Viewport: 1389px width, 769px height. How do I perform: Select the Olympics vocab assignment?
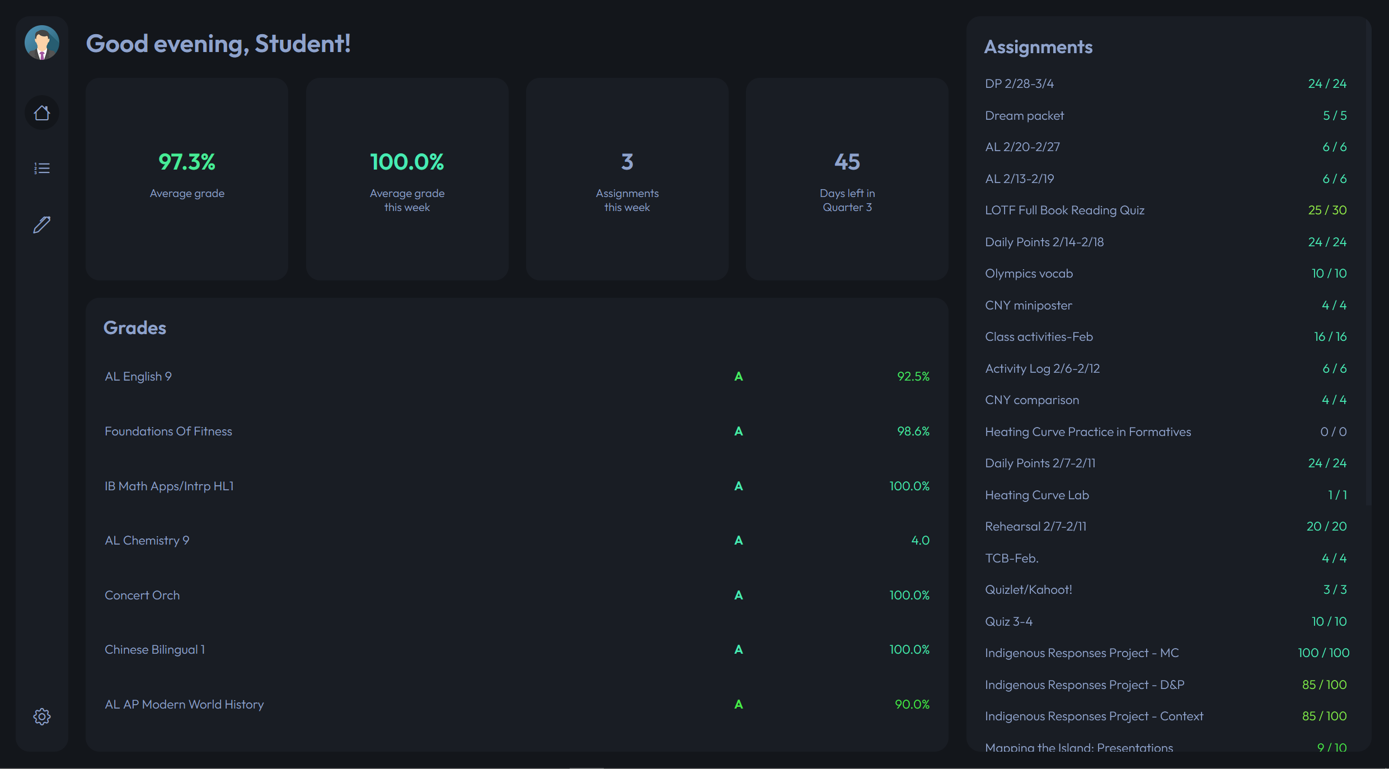pyautogui.click(x=1166, y=274)
